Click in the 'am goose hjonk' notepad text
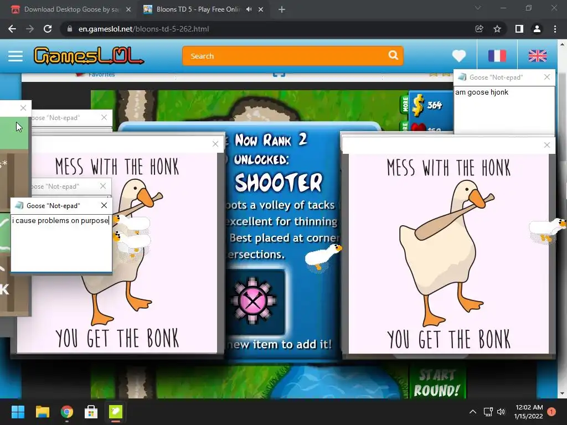 point(481,92)
